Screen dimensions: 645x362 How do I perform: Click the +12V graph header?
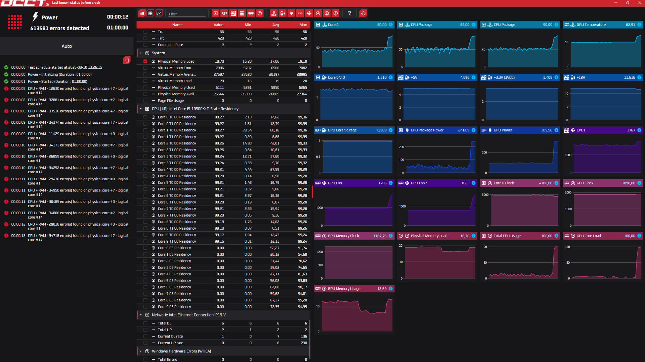(x=603, y=77)
